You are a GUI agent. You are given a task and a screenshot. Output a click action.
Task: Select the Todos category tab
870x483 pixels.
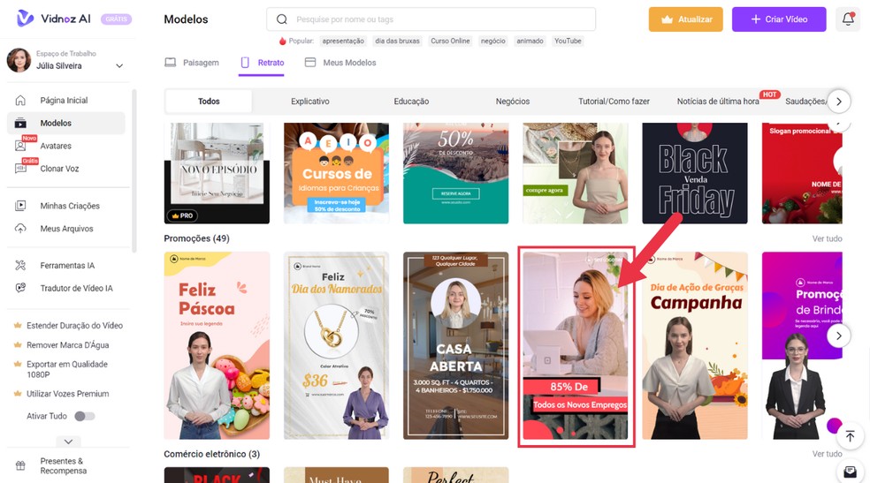pos(209,102)
